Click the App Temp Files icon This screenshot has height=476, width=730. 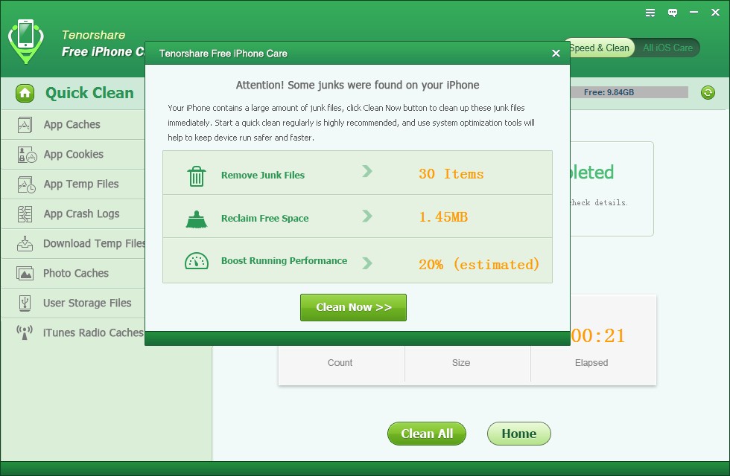[26, 184]
